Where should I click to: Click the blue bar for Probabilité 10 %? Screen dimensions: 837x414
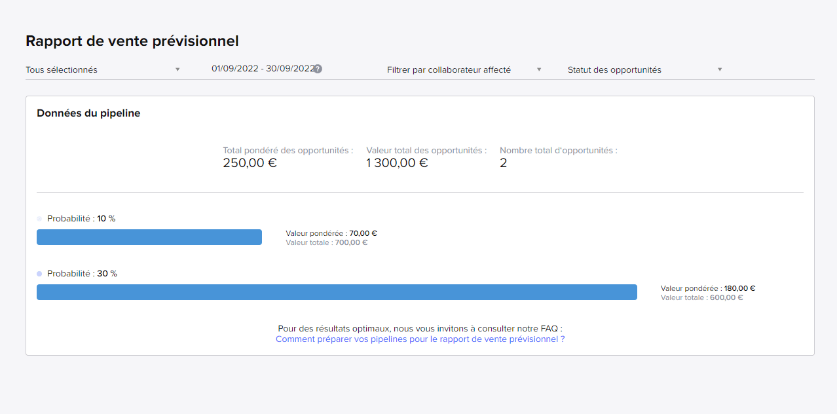click(x=149, y=237)
